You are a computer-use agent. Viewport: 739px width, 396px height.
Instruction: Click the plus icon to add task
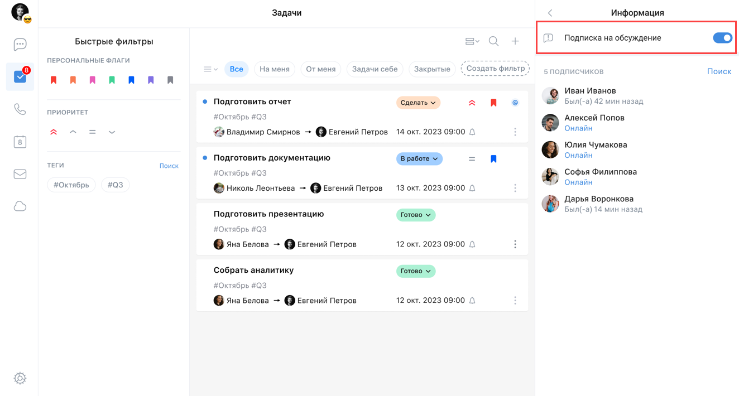point(515,41)
